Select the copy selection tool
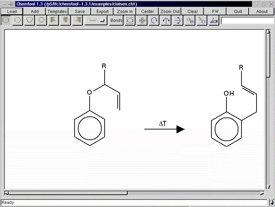 190,20
